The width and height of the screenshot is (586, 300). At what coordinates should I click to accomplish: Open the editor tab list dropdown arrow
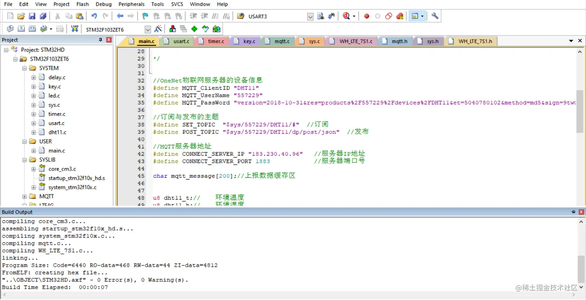pyautogui.click(x=571, y=41)
